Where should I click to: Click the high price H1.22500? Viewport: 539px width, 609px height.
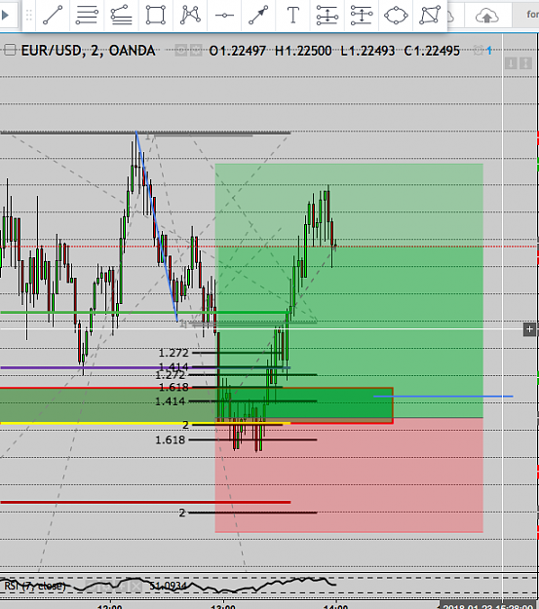[x=303, y=51]
